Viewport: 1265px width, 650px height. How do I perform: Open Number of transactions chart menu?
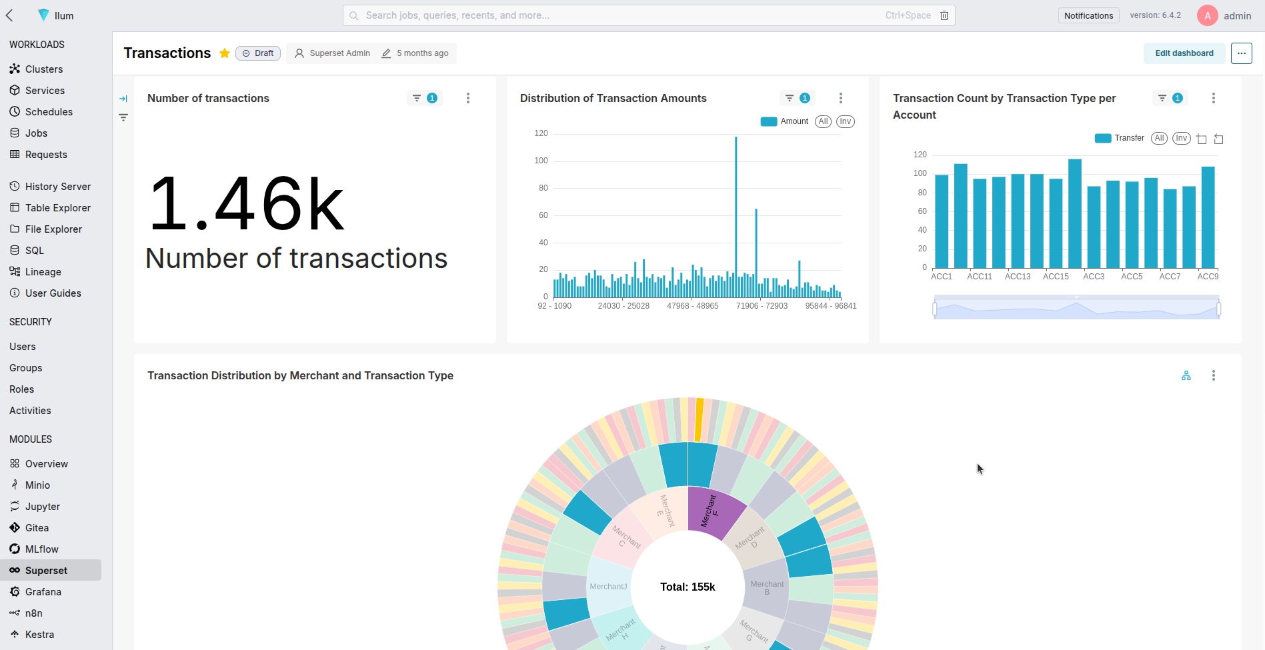(468, 98)
